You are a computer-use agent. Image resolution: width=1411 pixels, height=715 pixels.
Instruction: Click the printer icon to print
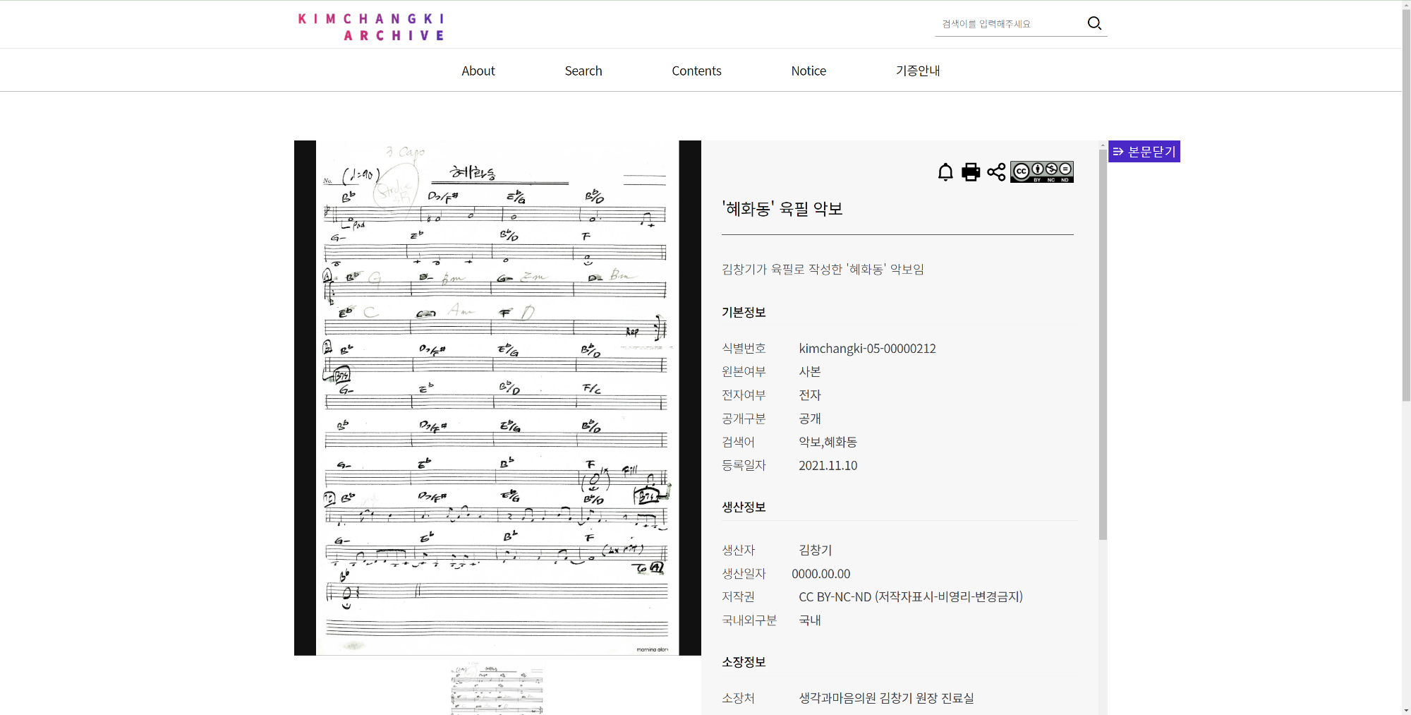pos(971,172)
